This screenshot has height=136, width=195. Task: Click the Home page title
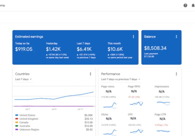2,5
